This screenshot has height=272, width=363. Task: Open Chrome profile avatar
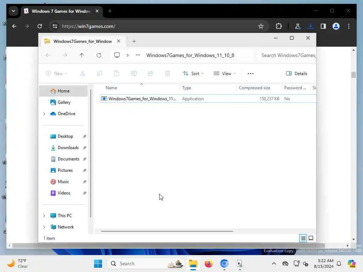[x=336, y=26]
